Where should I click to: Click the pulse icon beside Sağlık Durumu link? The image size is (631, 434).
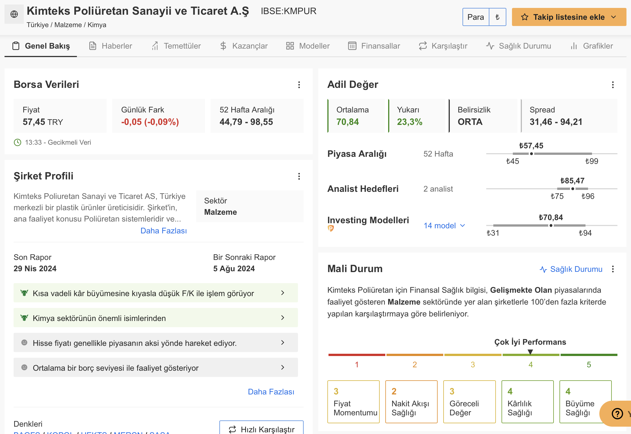point(543,269)
